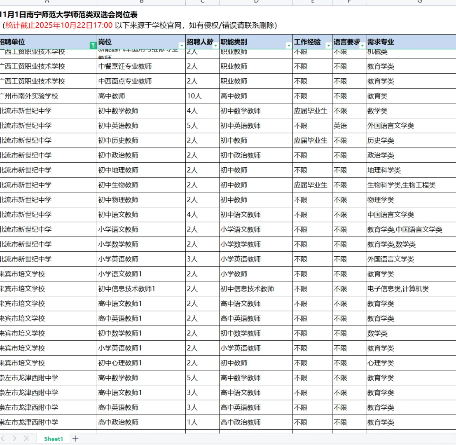Select the 历史学类 cell
456x445 pixels.
pos(411,141)
